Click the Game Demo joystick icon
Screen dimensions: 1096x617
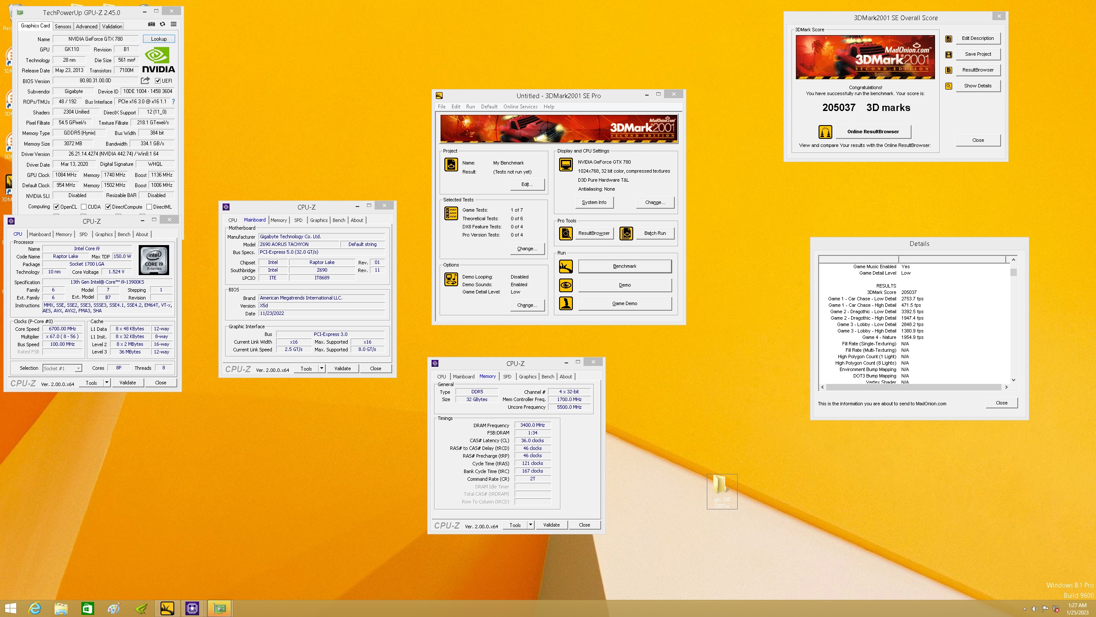pos(566,303)
